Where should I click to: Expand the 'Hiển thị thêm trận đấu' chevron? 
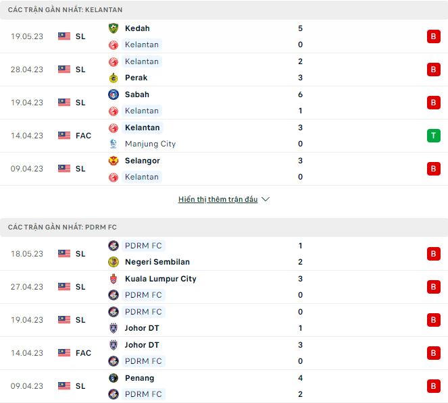coord(266,200)
